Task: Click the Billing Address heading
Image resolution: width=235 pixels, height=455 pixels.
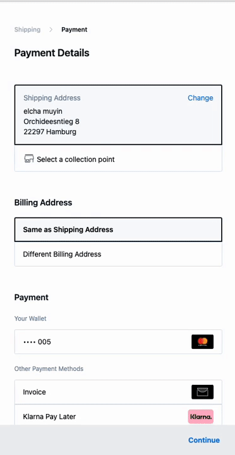Action: (43, 203)
